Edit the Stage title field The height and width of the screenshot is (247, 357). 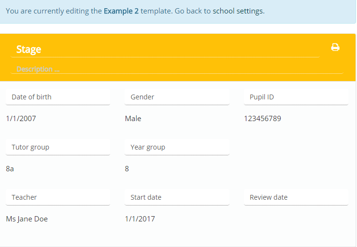pos(165,49)
